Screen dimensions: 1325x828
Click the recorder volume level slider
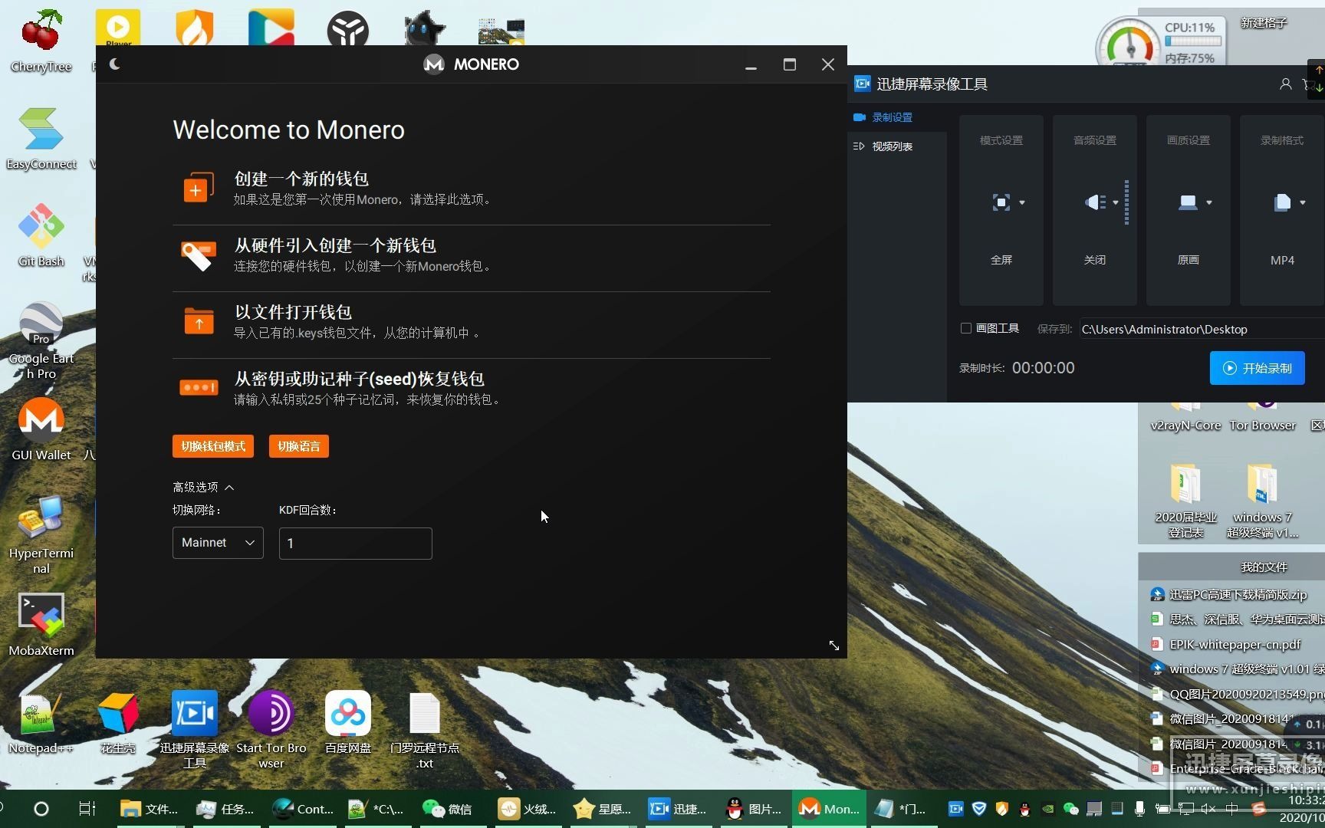pos(1126,202)
